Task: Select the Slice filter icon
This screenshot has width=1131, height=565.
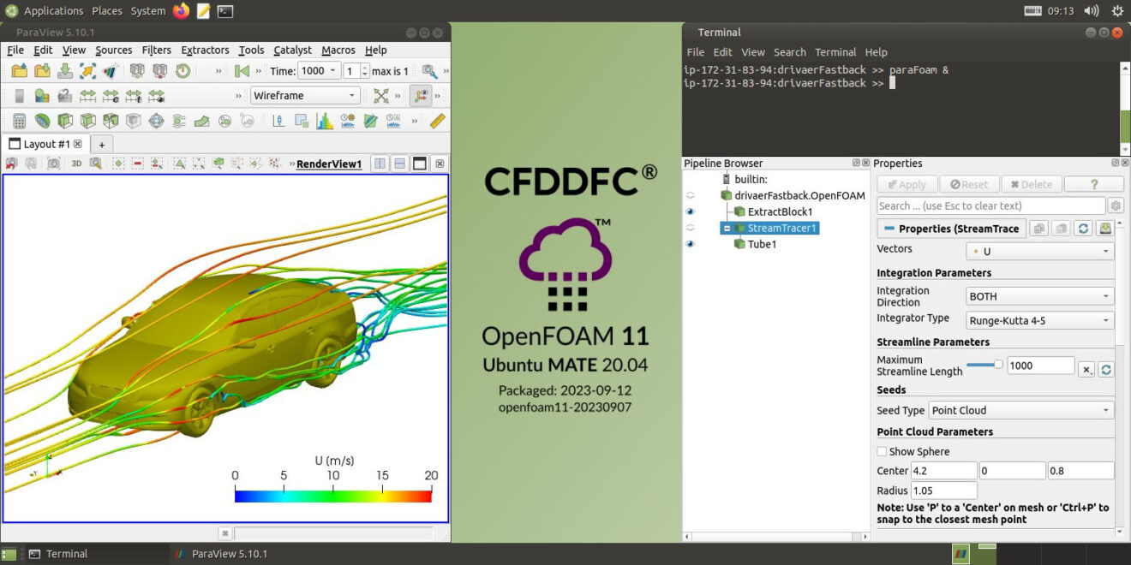Action: (90, 120)
